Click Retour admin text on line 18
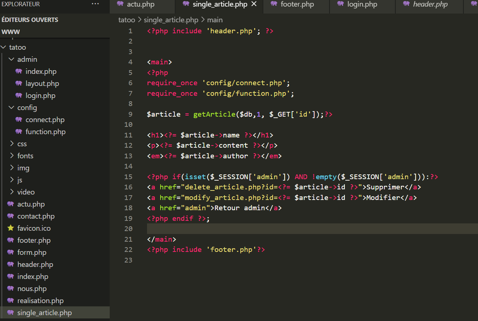 pos(240,208)
